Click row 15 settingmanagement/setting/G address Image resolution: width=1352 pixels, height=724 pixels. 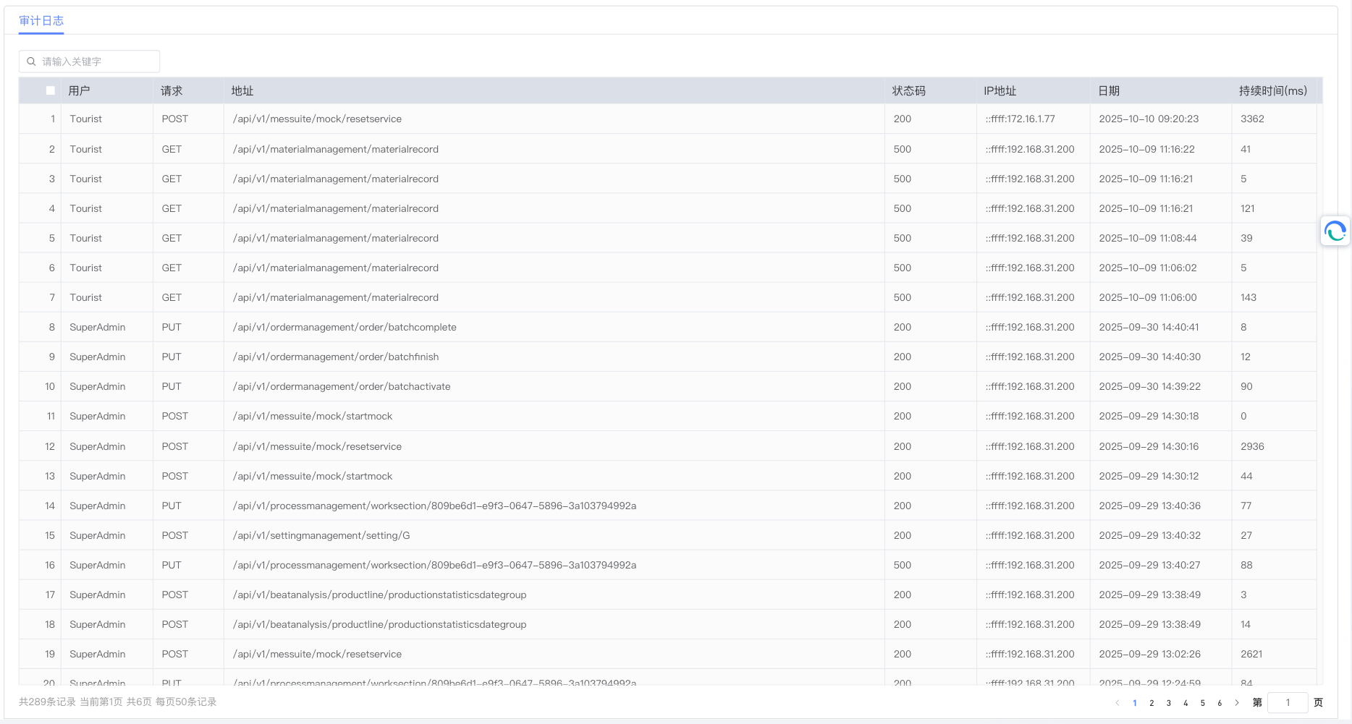point(321,535)
